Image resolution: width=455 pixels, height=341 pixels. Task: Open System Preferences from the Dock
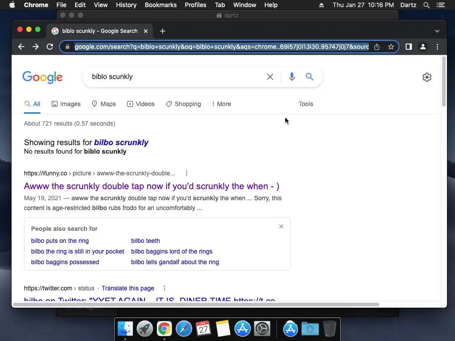click(262, 329)
